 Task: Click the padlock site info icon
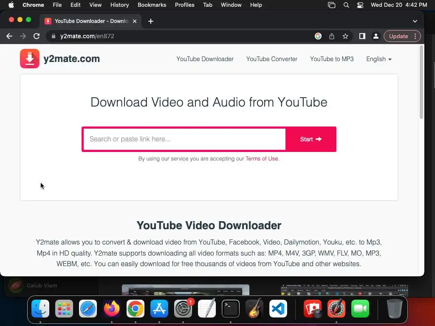[x=54, y=36]
